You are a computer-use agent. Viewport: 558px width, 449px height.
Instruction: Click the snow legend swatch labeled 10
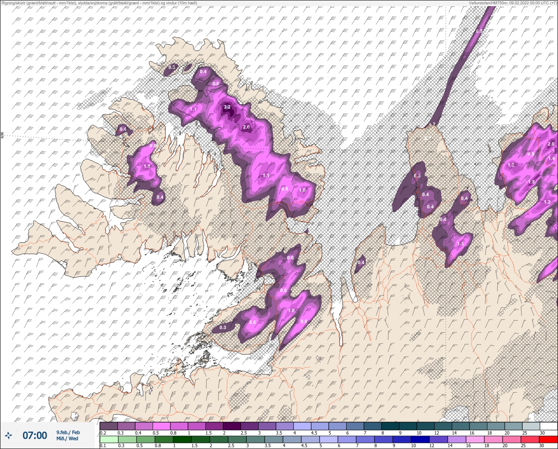[x=425, y=426]
